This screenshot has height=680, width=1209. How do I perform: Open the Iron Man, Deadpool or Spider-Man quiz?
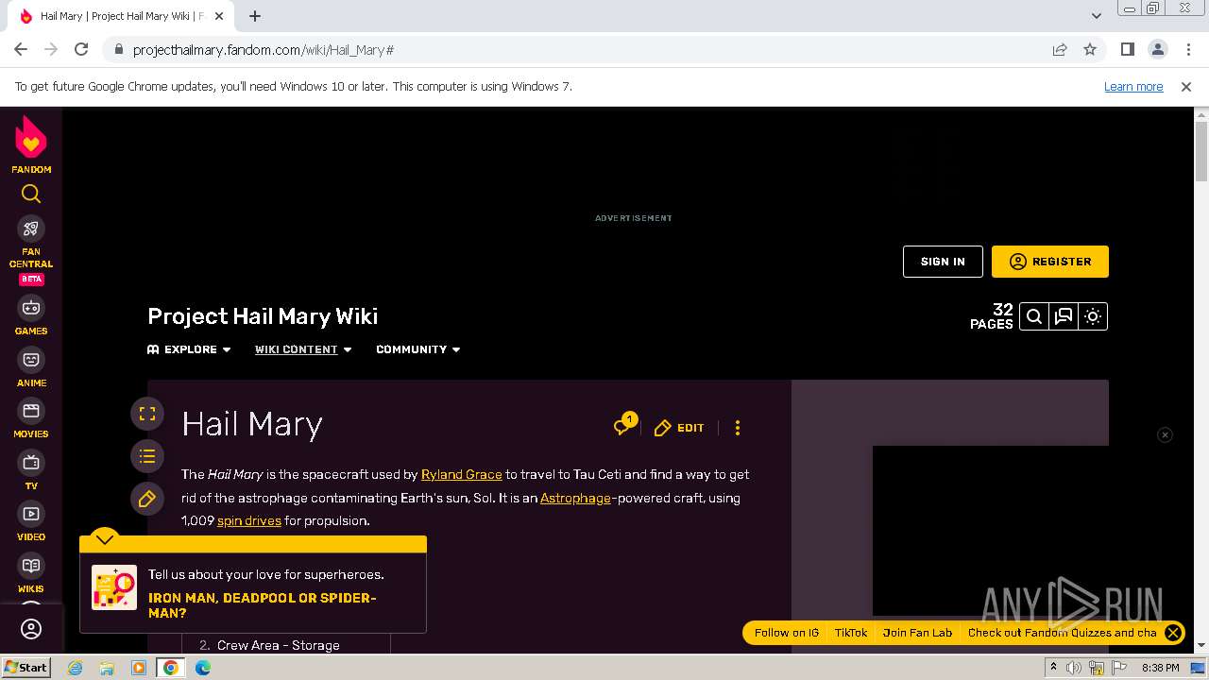coord(263,605)
